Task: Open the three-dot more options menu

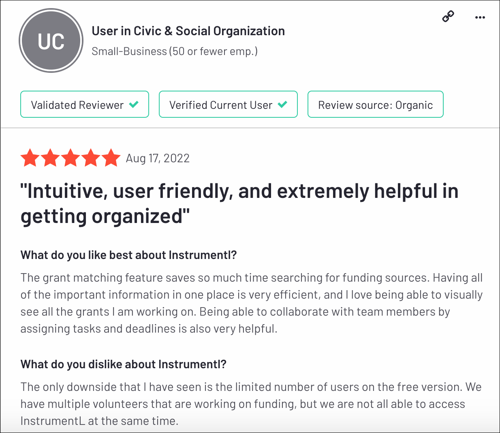Action: point(480,17)
